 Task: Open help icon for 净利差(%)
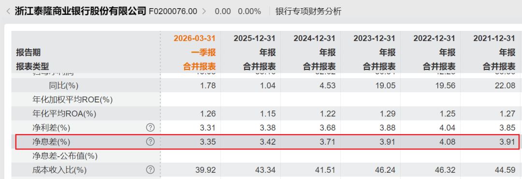pyautogui.click(x=150, y=127)
